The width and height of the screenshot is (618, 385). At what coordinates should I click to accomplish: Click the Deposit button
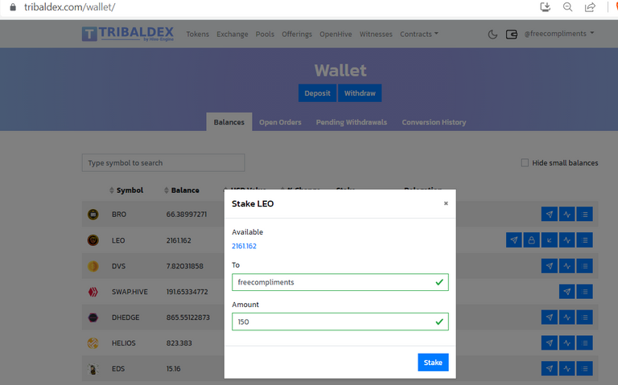tap(317, 93)
